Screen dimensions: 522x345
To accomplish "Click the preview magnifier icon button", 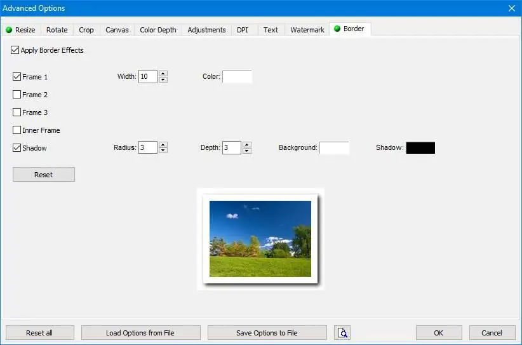I will tap(342, 333).
